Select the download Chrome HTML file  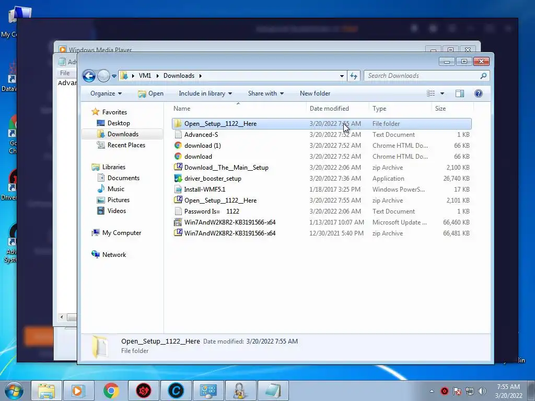[x=322, y=157]
